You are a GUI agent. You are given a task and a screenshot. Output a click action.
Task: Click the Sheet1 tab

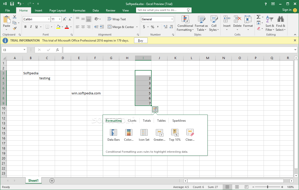[x=33, y=180]
